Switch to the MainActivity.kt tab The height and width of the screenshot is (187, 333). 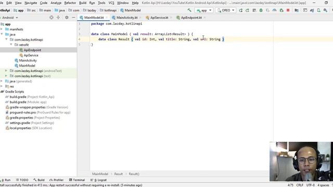click(127, 18)
